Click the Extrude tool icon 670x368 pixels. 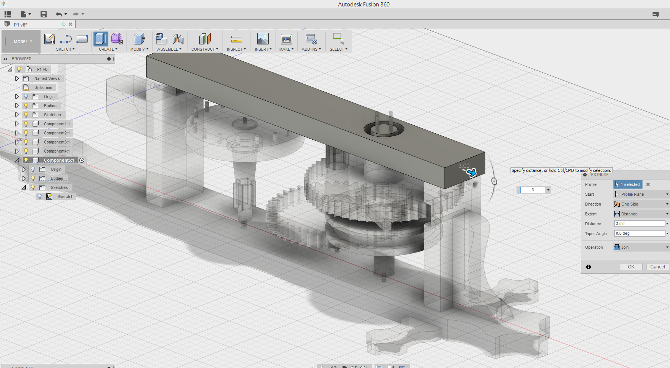pos(100,39)
